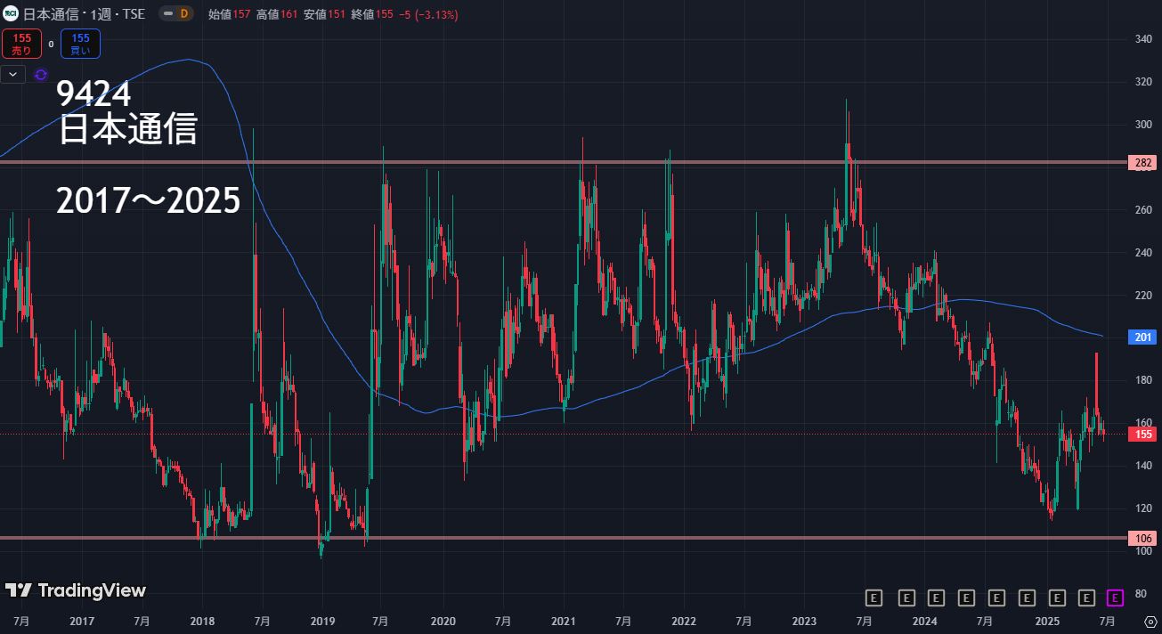Click the red 売り 155 sell button
Viewport: 1162px width, 634px height.
22,44
